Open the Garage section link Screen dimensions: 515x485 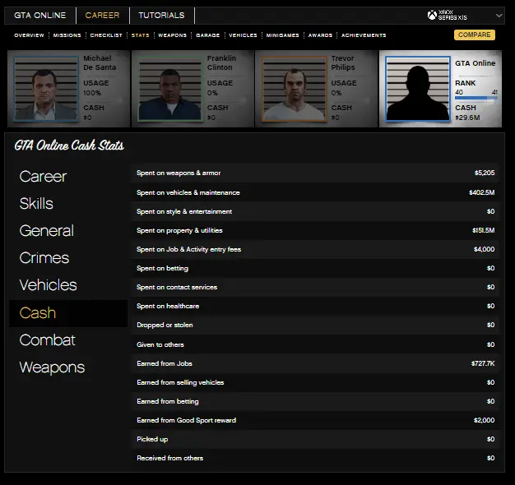pyautogui.click(x=207, y=35)
